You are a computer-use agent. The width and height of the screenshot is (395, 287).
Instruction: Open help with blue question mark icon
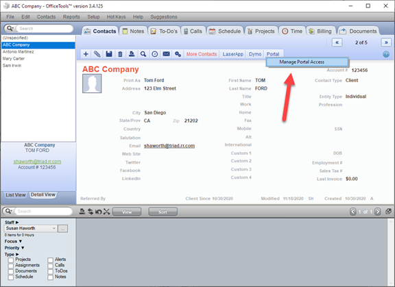[x=386, y=54]
